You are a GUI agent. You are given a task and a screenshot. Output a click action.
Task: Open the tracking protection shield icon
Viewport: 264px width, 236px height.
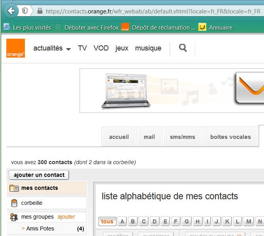[25, 11]
